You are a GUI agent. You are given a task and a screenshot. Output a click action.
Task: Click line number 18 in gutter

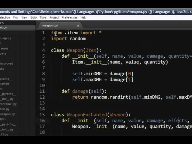42,132
